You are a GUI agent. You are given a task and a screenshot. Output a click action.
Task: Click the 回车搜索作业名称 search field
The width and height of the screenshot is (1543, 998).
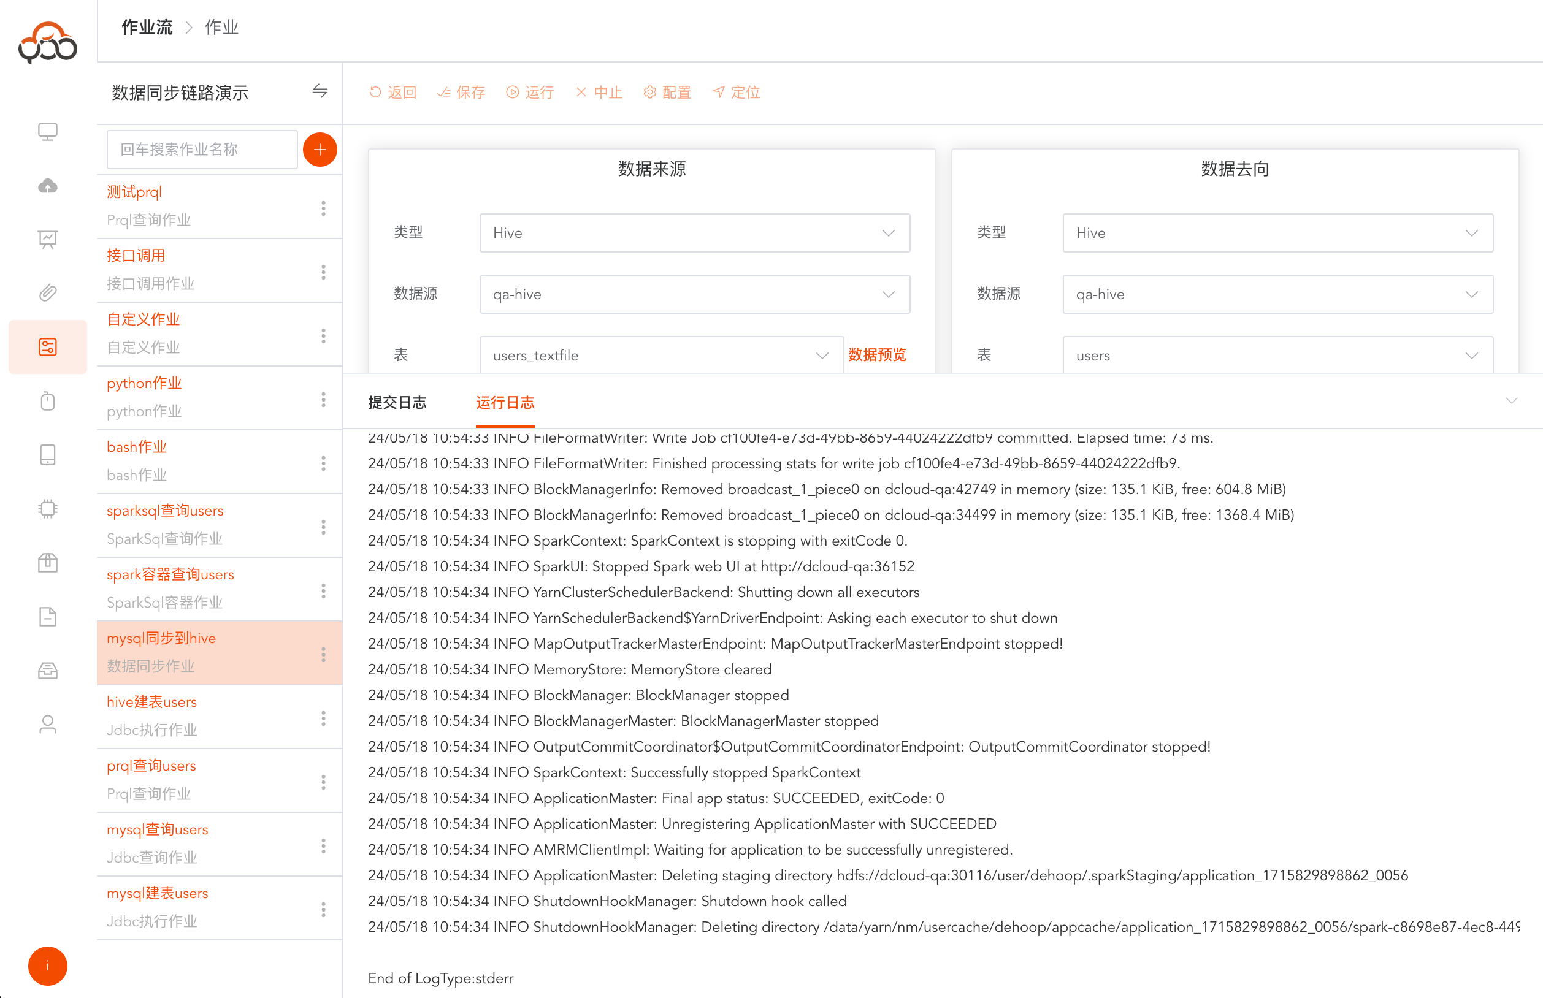coord(202,150)
